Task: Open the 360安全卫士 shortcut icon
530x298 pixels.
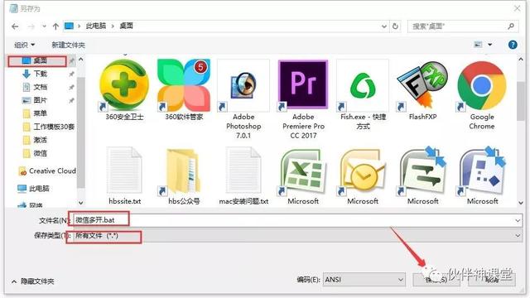Action: (x=124, y=85)
